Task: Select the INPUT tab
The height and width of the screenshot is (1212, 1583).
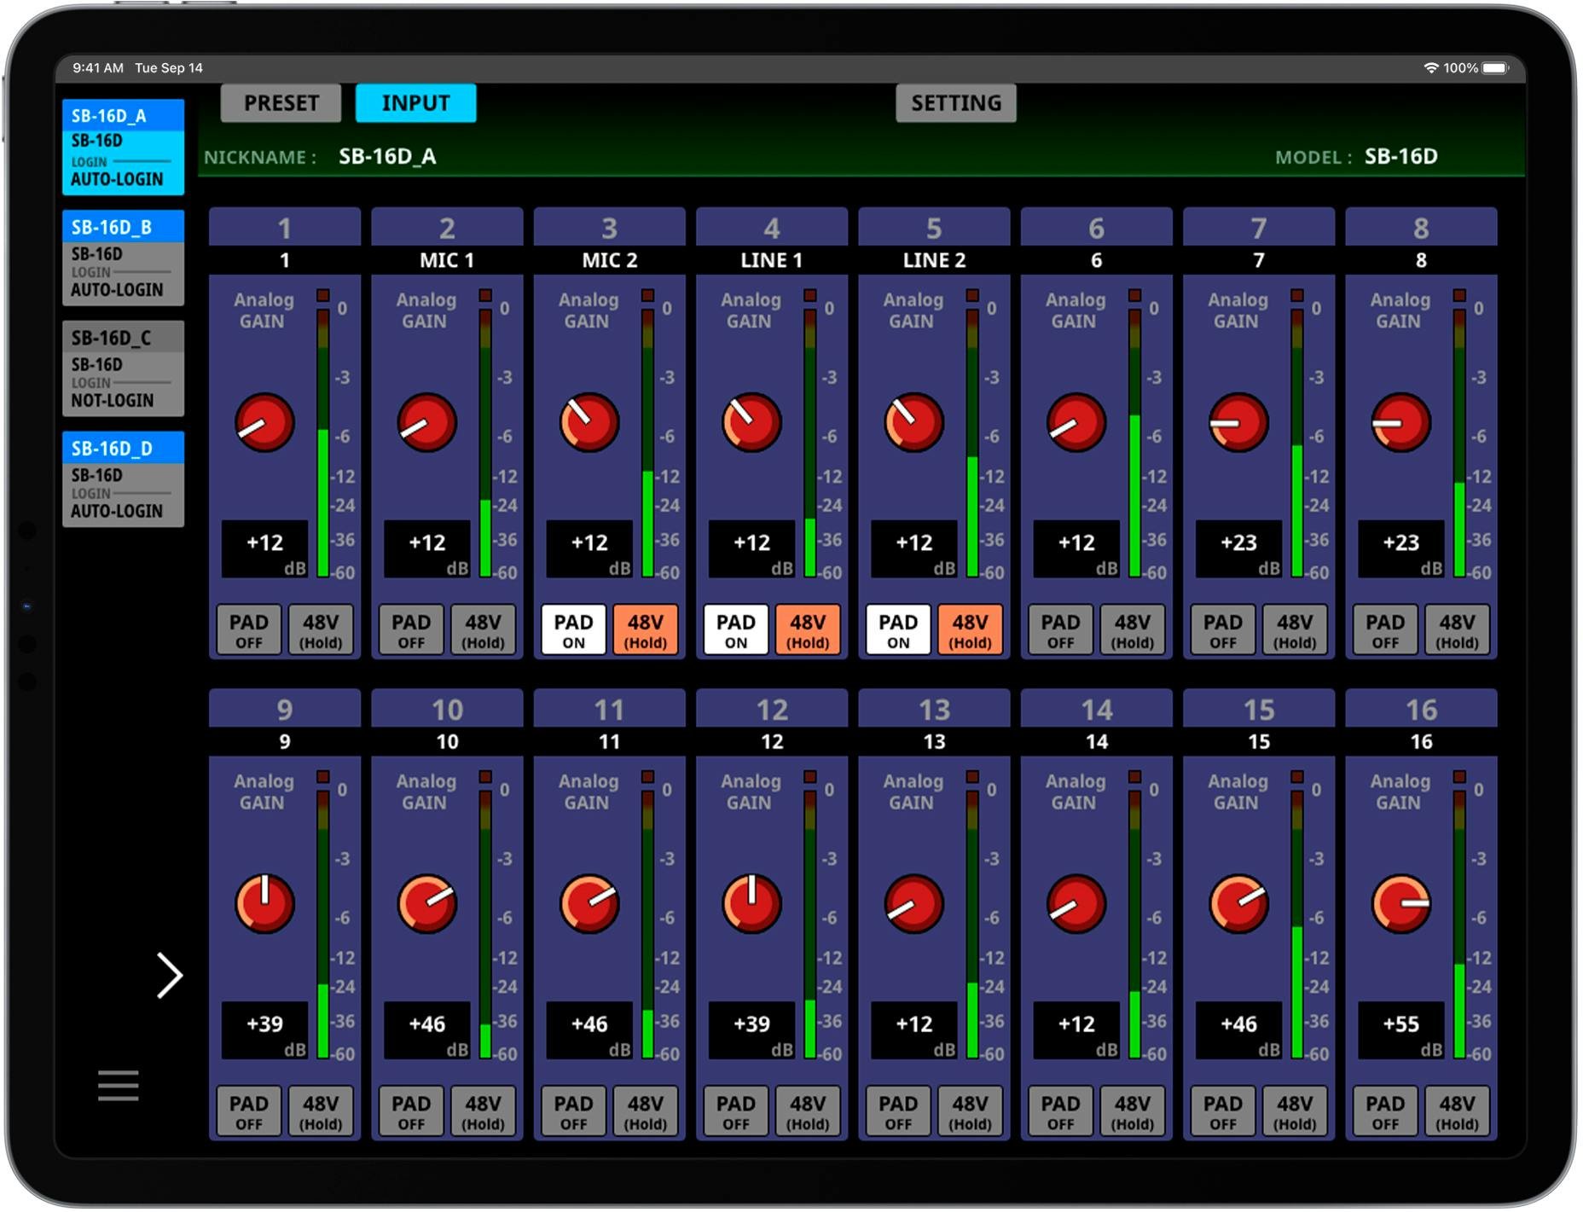Action: (416, 102)
